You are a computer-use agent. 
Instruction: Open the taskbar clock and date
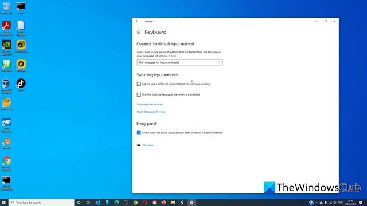pyautogui.click(x=350, y=203)
